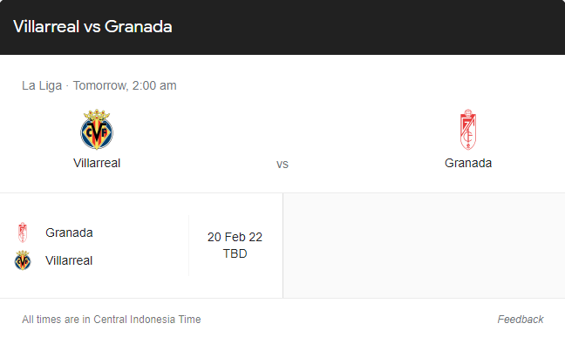The width and height of the screenshot is (565, 337).
Task: Click the large Villarreal crest logo
Action: [97, 129]
